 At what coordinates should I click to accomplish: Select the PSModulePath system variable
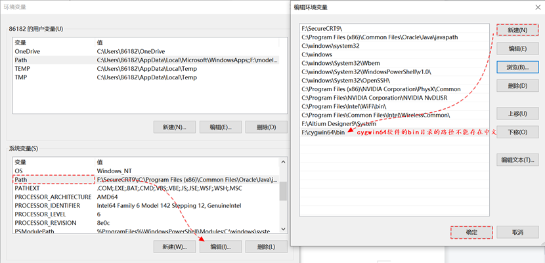click(146, 230)
